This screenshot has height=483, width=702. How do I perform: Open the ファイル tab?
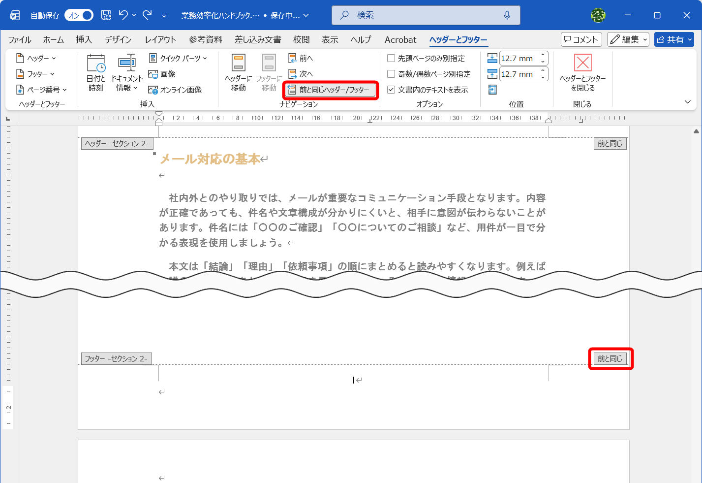(20, 39)
